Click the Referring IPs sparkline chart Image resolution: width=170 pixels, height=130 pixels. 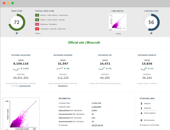(102, 68)
